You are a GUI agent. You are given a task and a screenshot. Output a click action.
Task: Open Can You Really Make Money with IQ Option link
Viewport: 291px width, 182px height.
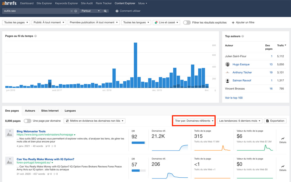(x=45, y=159)
